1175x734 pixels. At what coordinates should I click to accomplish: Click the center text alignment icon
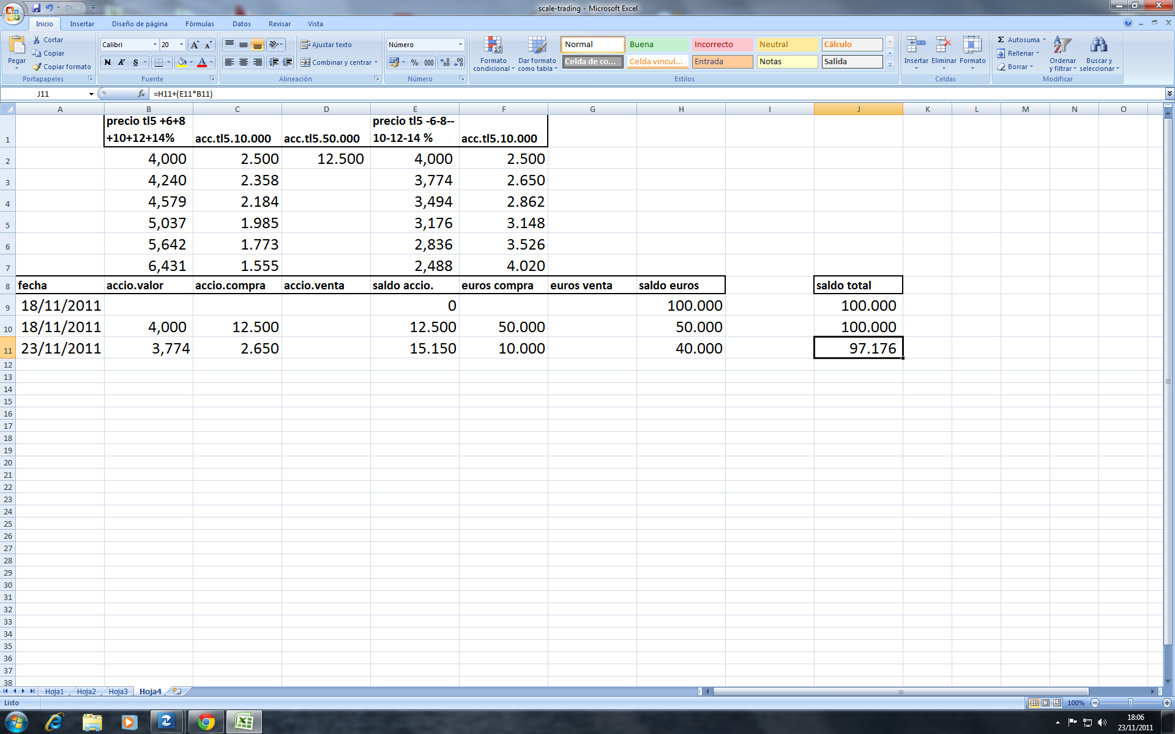tap(244, 62)
